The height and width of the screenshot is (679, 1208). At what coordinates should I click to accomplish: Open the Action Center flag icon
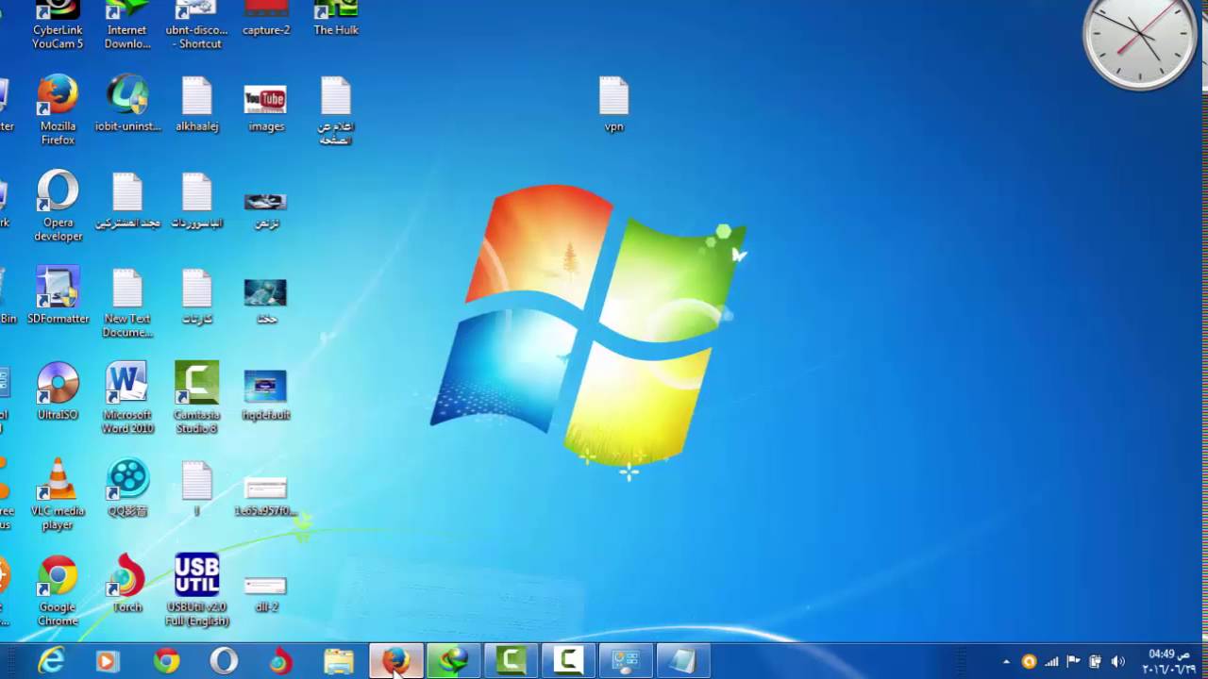[x=1073, y=662]
